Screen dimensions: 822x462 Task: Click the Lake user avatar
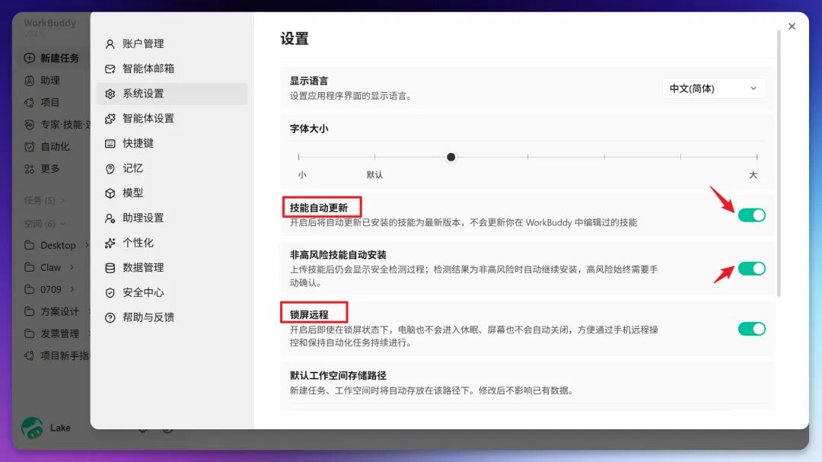(33, 428)
